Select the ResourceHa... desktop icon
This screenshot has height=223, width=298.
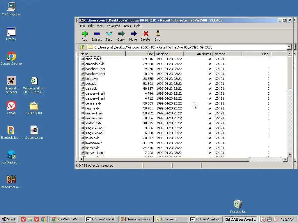11,182
